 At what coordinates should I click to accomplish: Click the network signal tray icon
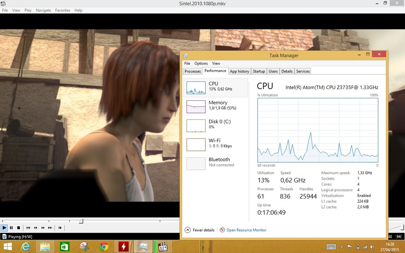pyautogui.click(x=365, y=247)
